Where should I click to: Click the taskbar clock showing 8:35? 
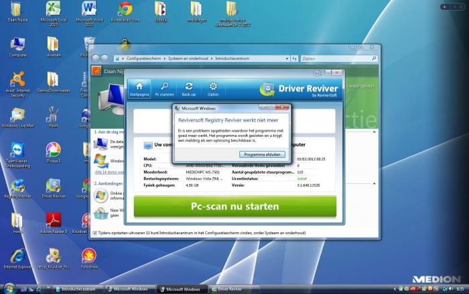[x=460, y=289]
